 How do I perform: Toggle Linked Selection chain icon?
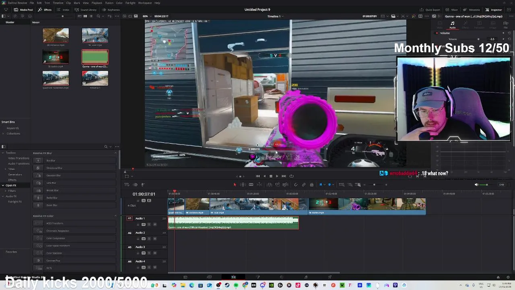pos(304,185)
